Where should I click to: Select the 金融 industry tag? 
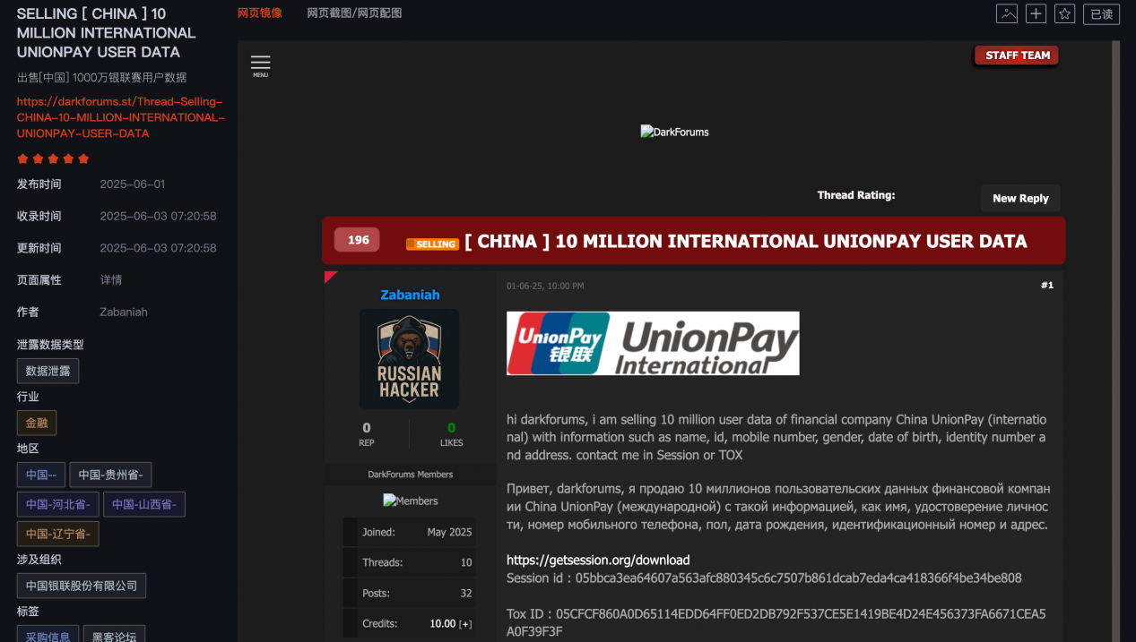(37, 423)
